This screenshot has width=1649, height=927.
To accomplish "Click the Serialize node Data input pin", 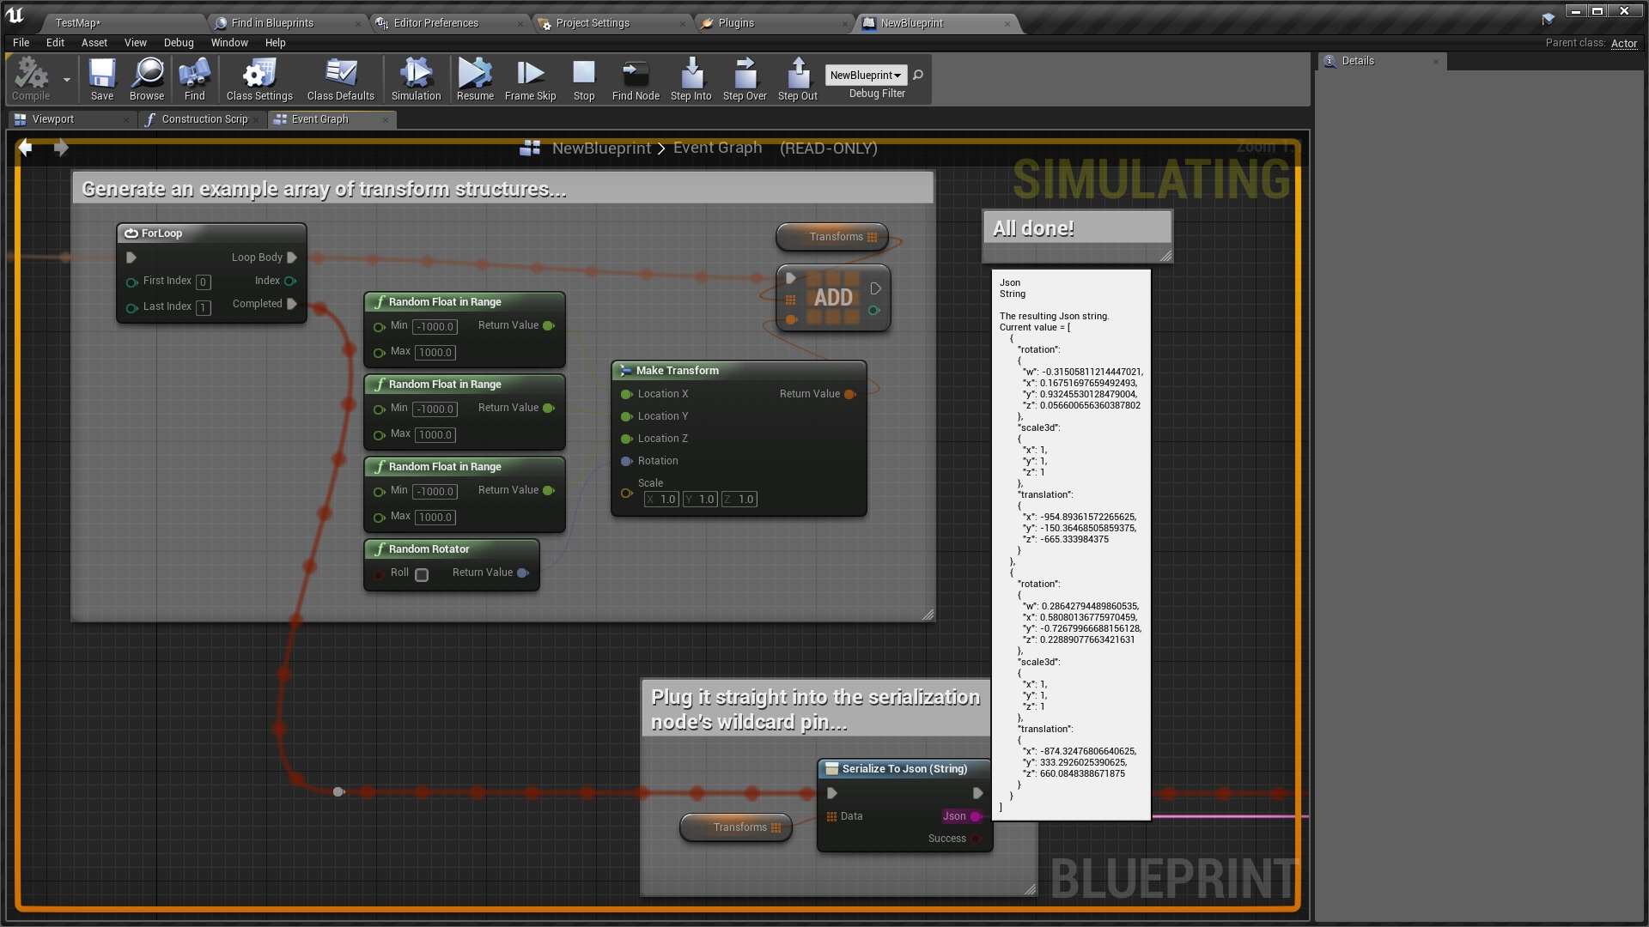I will [x=831, y=816].
